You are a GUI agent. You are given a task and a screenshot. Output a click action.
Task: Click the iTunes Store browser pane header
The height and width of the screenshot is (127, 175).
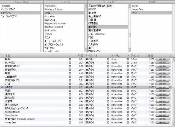tap(22, 2)
